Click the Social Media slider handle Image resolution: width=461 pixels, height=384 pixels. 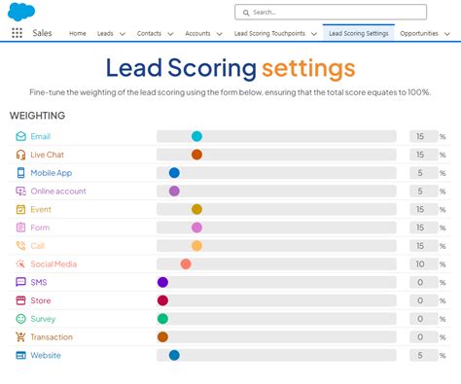(x=186, y=264)
